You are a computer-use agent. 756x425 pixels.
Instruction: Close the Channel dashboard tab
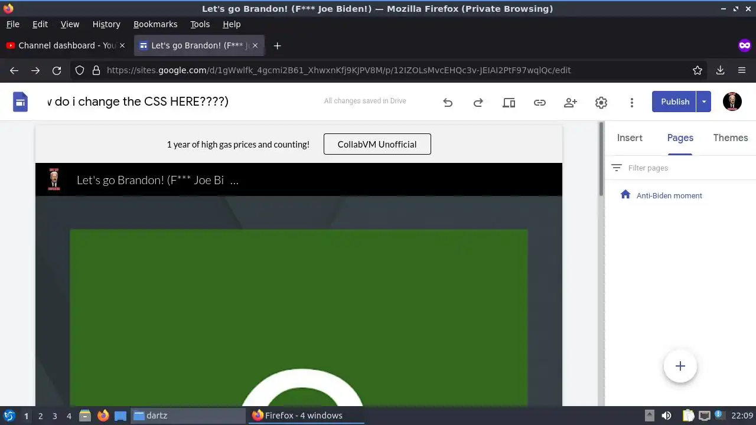click(x=122, y=45)
